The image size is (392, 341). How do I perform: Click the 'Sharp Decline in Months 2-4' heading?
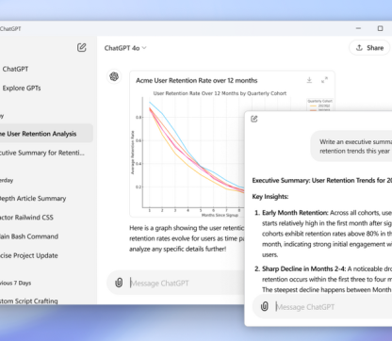coord(303,268)
